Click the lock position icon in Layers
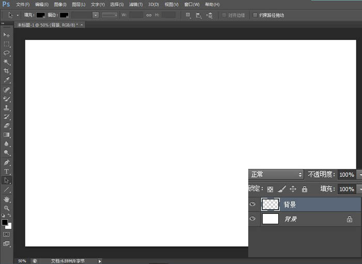Screen dimensions: 362x264 tap(293, 189)
